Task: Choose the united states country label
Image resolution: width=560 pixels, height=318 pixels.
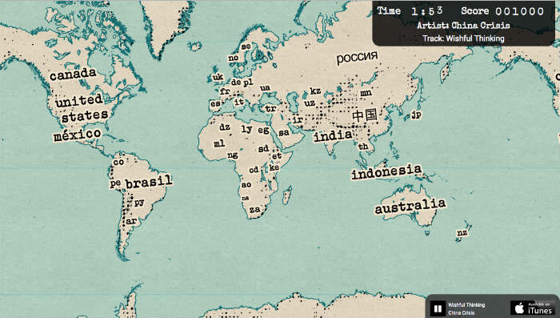Action: 82,108
